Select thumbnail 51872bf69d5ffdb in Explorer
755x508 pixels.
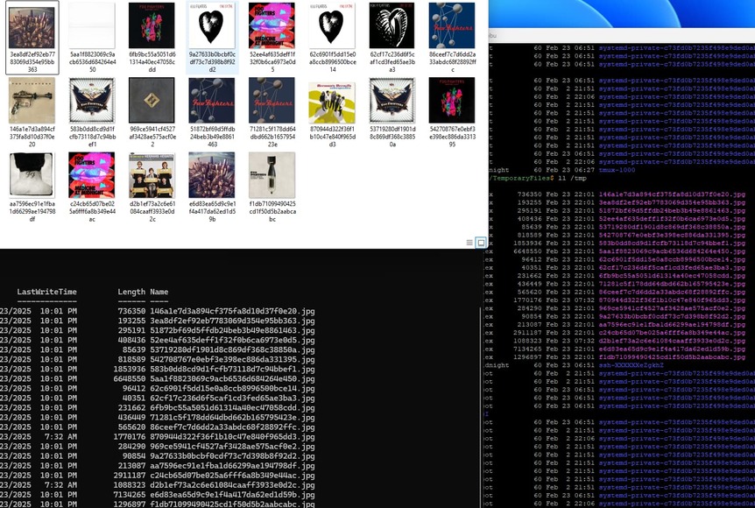click(x=212, y=112)
